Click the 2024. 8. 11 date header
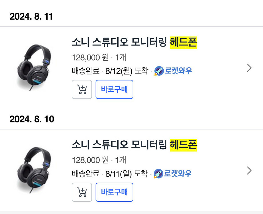The image size is (263, 214). (x=32, y=17)
